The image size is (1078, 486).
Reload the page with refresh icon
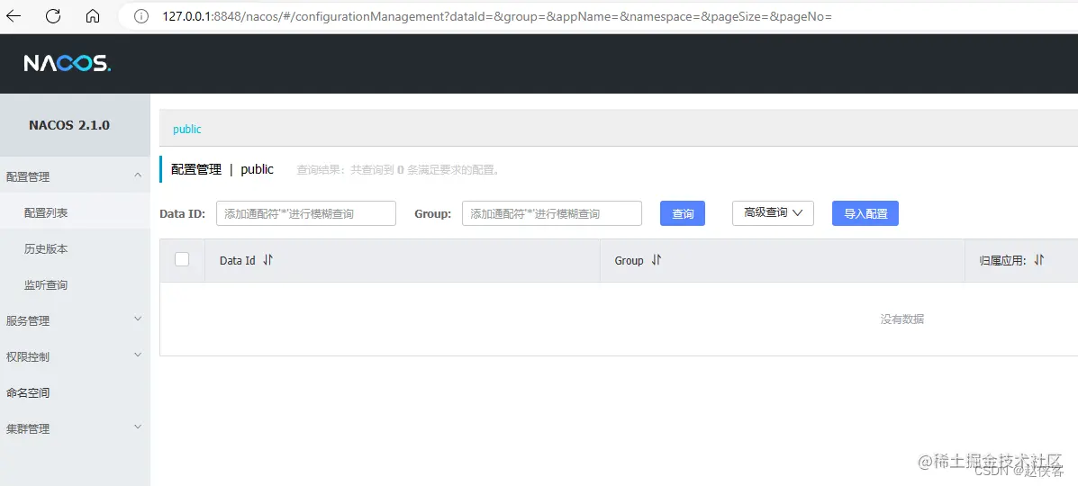tap(53, 16)
